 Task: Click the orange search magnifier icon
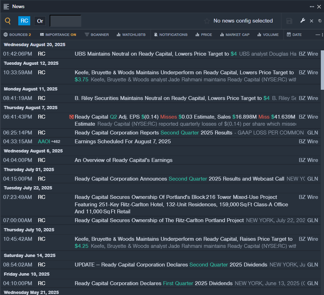pyautogui.click(x=8, y=21)
